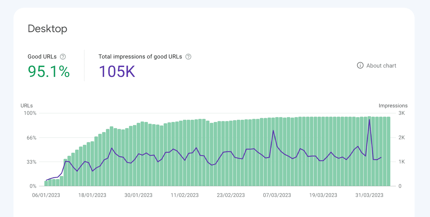Click the tallest impressions spike near 31/03/2023
This screenshot has height=217, width=430.
click(369, 119)
